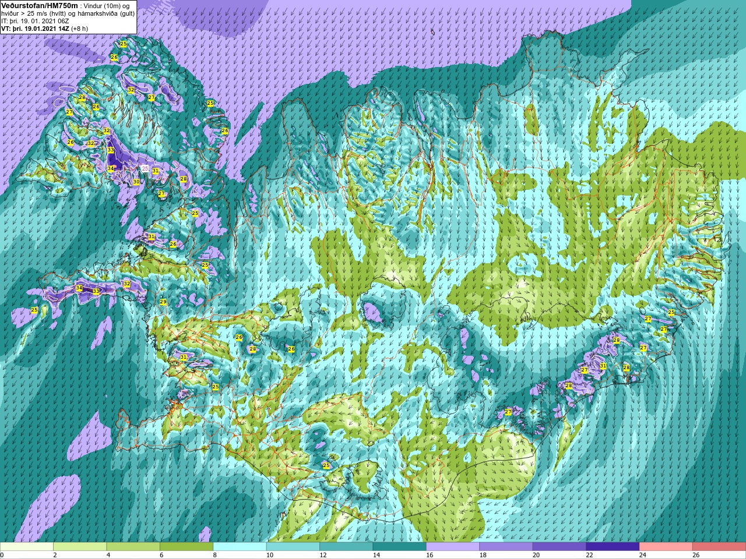Pick the dark indigo 22–24 legend swatch
This screenshot has width=746, height=559.
pyautogui.click(x=613, y=547)
